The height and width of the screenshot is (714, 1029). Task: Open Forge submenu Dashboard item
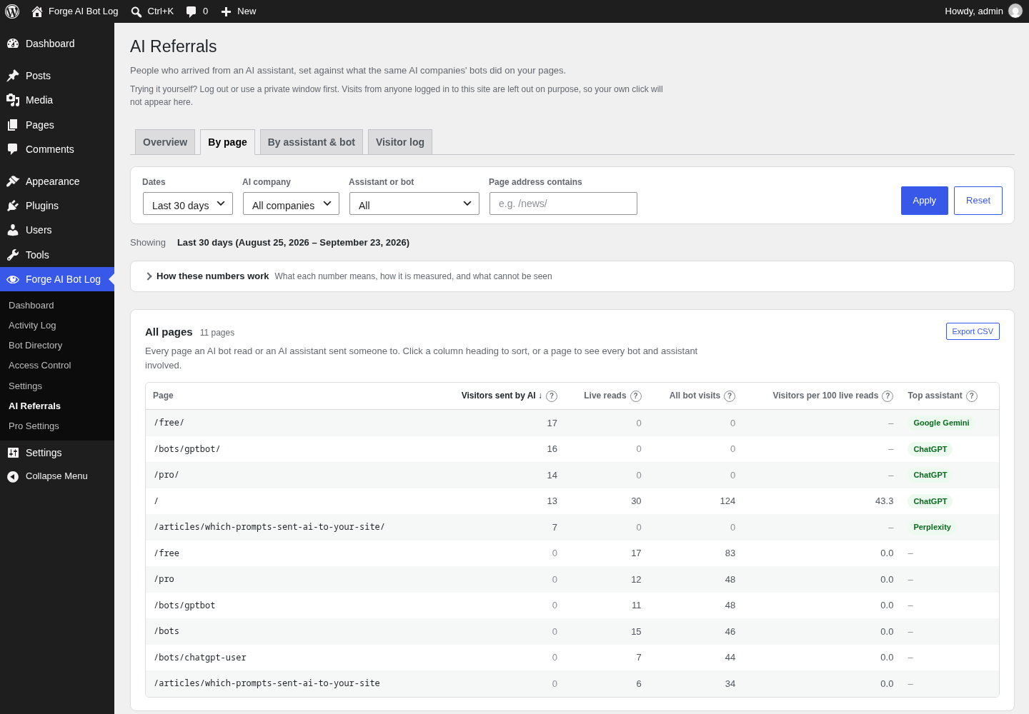[x=31, y=306]
